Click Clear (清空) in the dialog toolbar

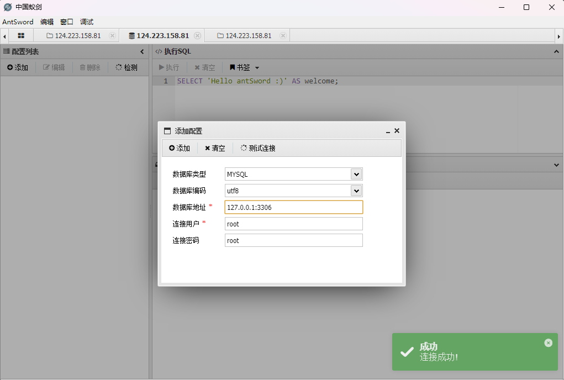pyautogui.click(x=215, y=148)
